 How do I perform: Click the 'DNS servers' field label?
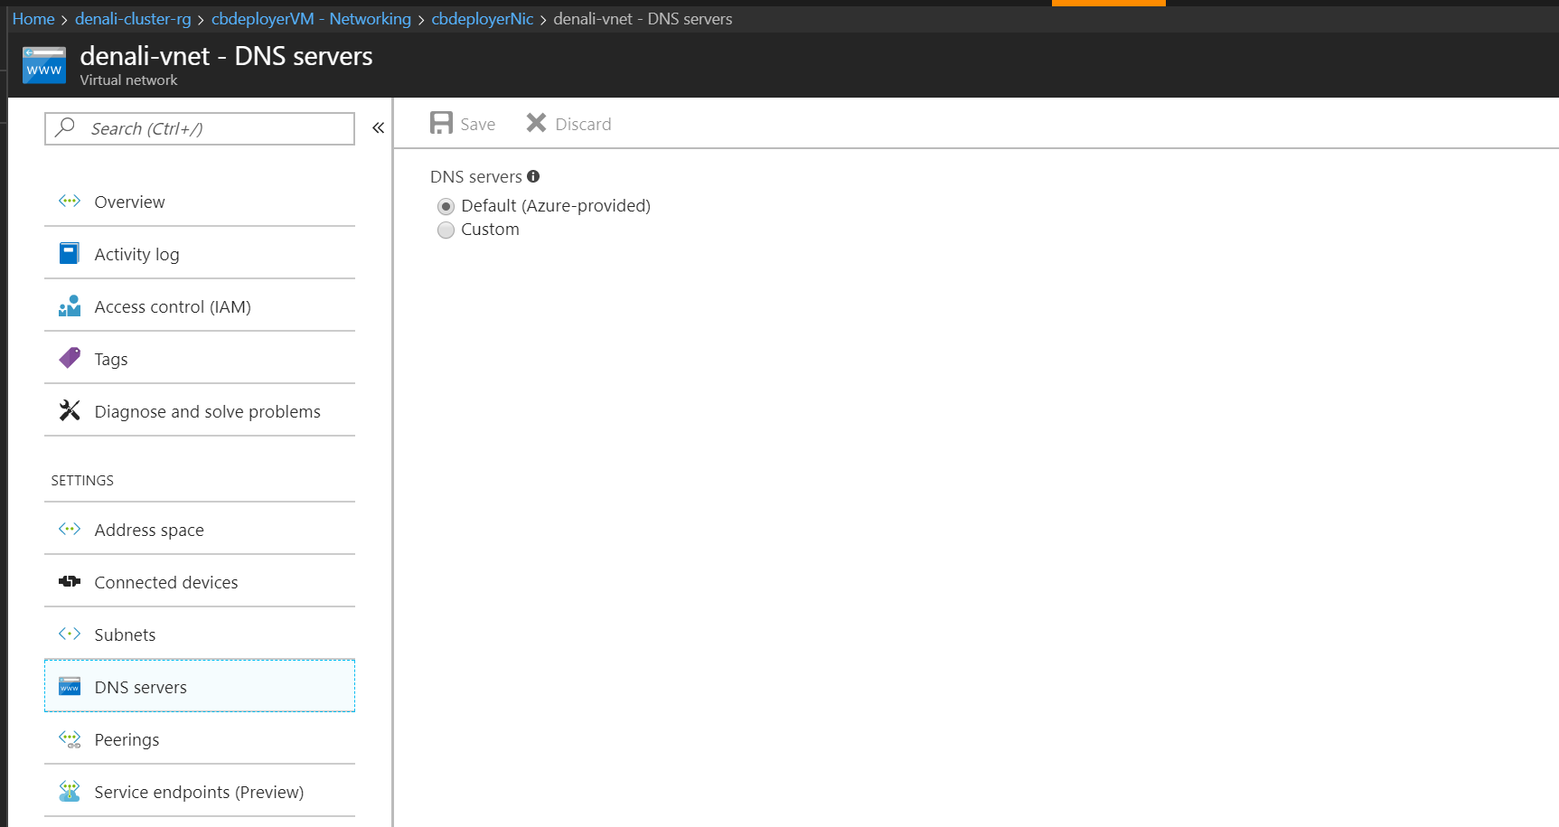[x=476, y=176]
